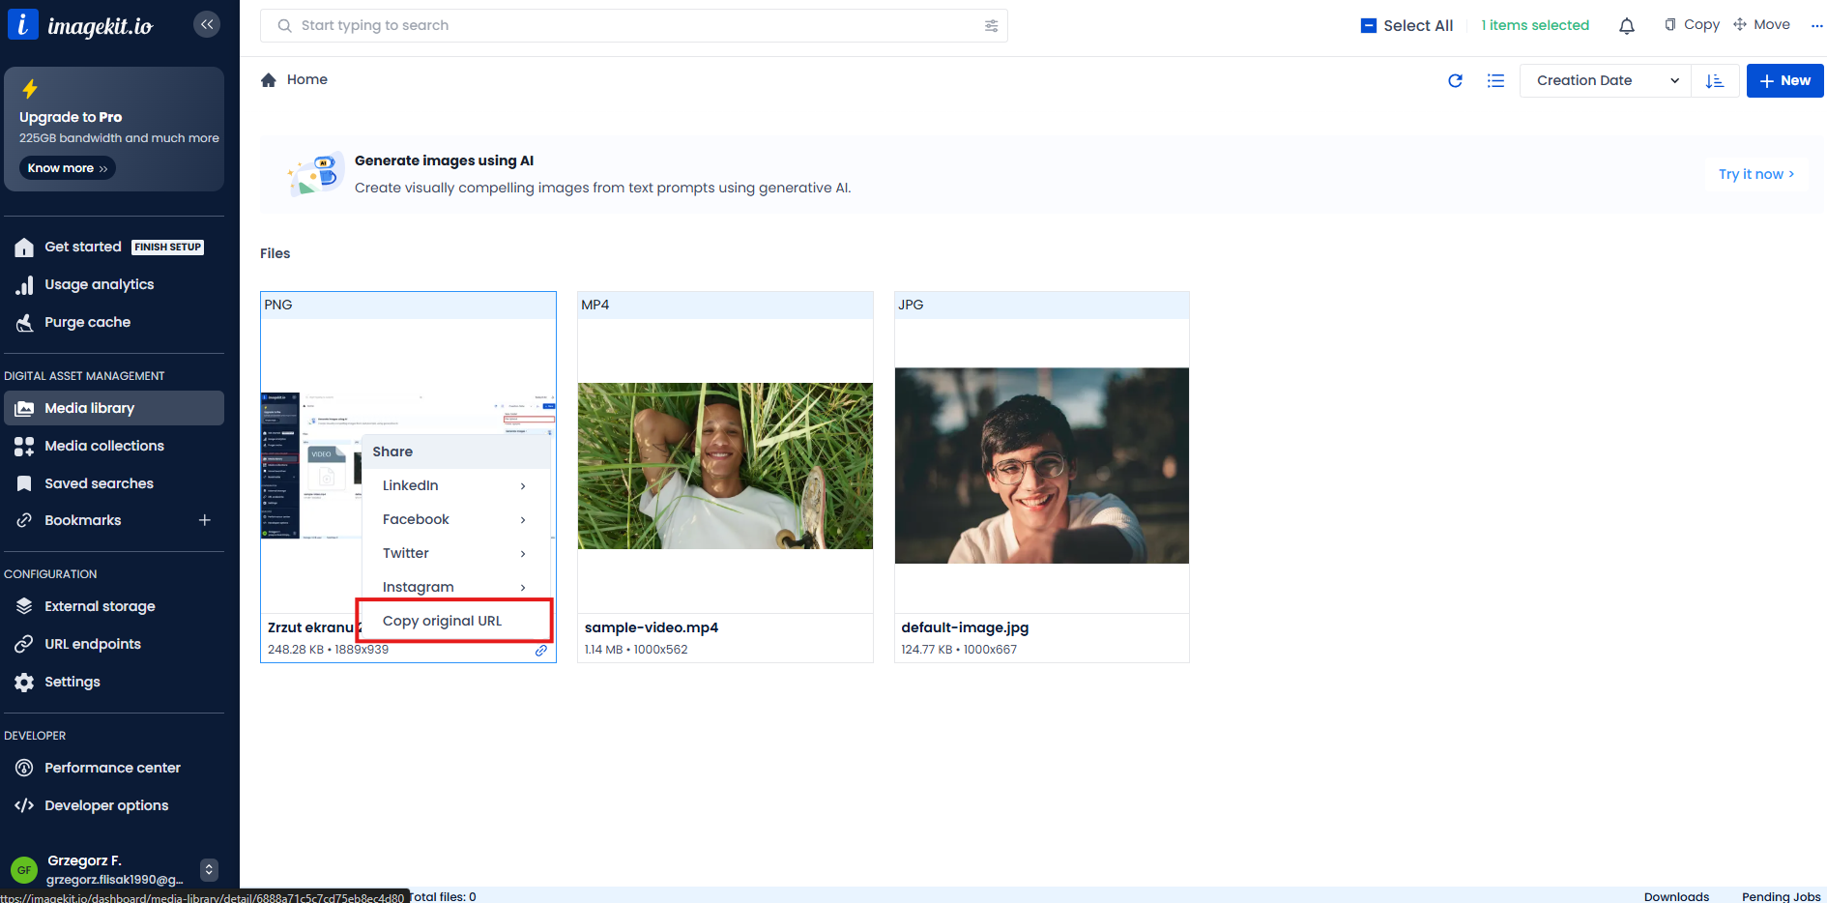Switch to list view icon
The height and width of the screenshot is (903, 1827).
(x=1495, y=81)
